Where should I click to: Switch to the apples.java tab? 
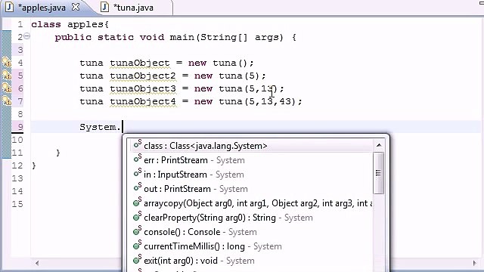tap(42, 8)
